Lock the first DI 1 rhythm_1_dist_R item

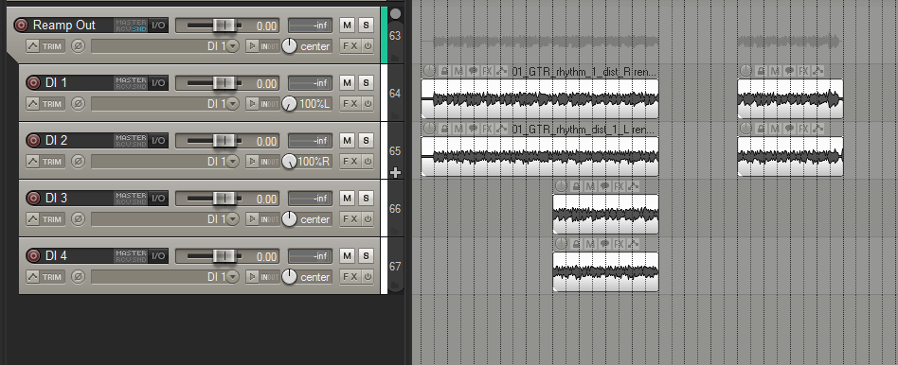pyautogui.click(x=444, y=71)
